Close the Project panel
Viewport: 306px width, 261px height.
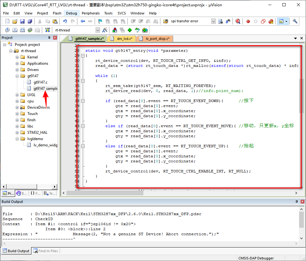pyautogui.click(x=55, y=38)
